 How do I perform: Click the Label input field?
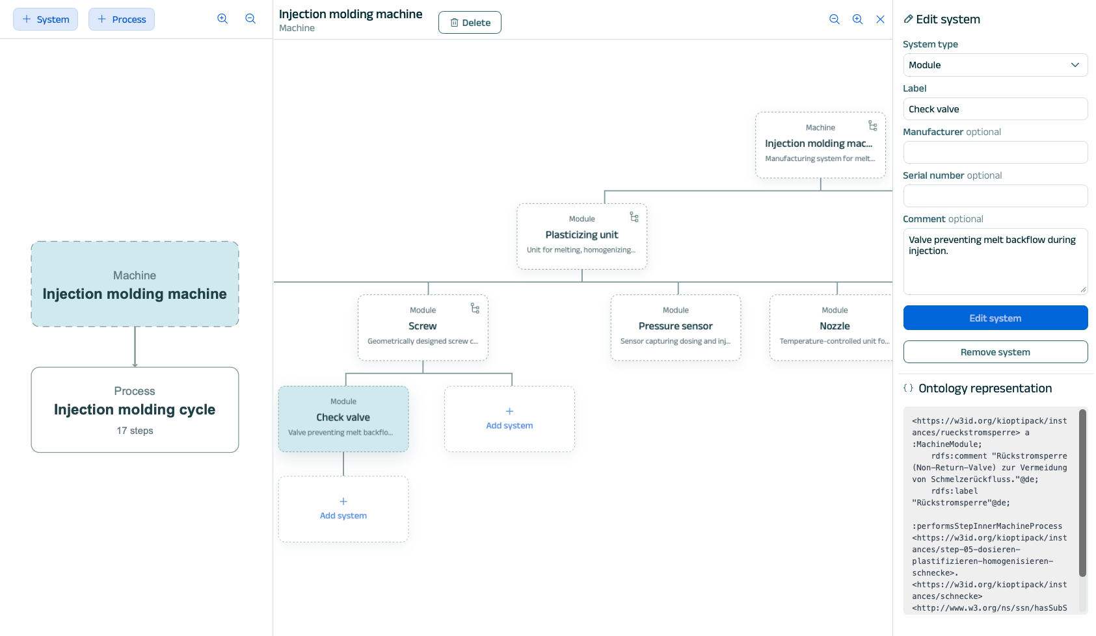tap(995, 109)
